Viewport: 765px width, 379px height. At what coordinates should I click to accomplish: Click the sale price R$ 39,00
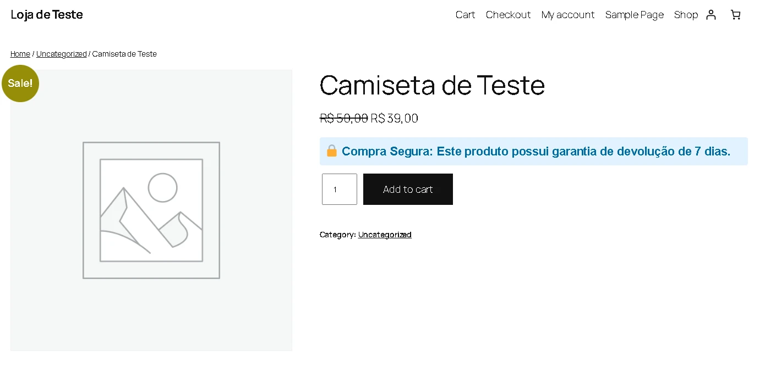(x=395, y=118)
